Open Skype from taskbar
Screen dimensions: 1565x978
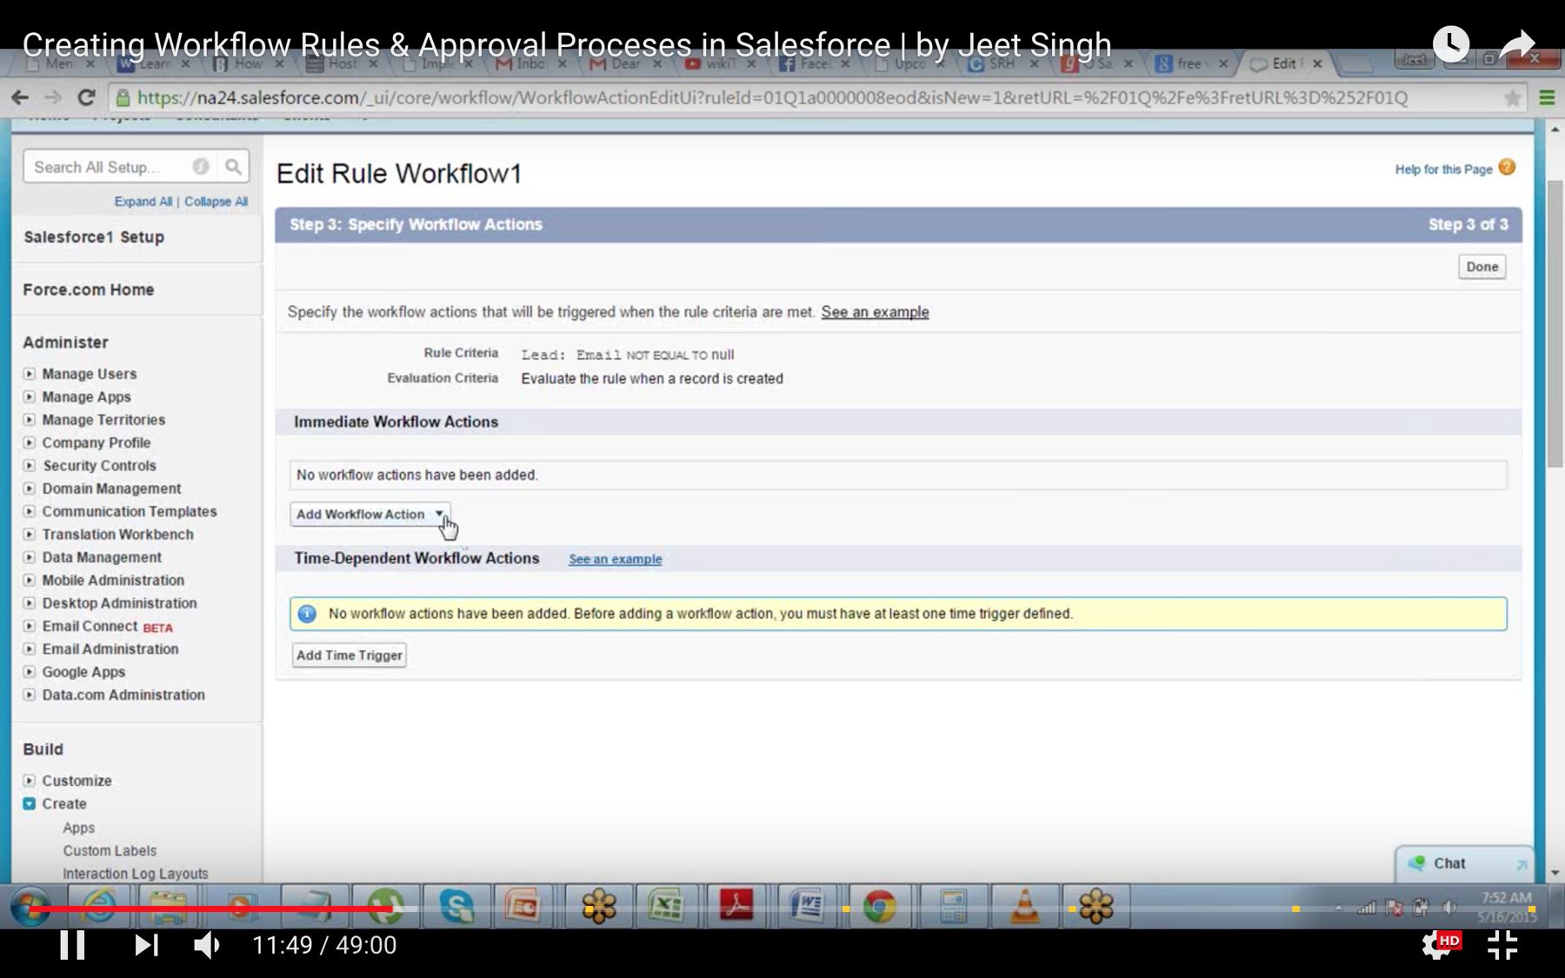pyautogui.click(x=456, y=907)
